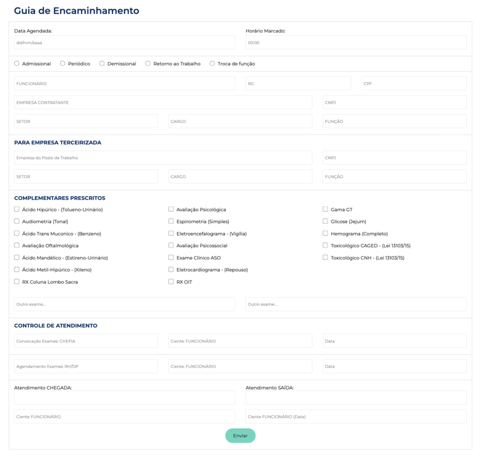The width and height of the screenshot is (480, 458).
Task: Select the Admissional radio button
Action: point(17,63)
